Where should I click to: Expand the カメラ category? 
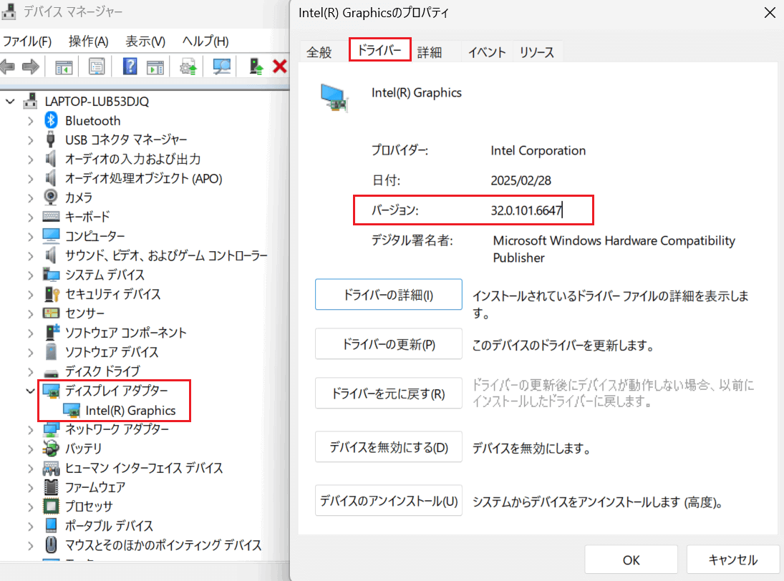click(x=31, y=197)
